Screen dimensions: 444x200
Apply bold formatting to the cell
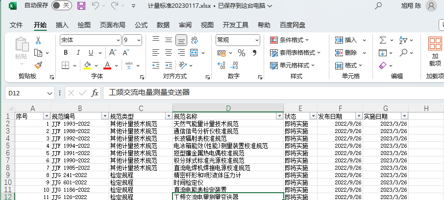tap(65, 53)
